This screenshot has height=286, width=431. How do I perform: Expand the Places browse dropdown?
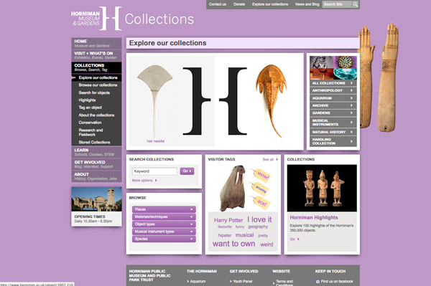point(164,209)
